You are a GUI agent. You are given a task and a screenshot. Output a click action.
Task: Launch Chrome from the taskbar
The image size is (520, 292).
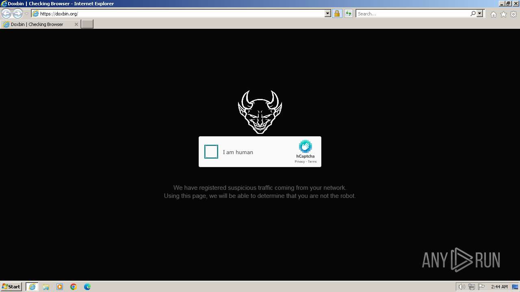pyautogui.click(x=74, y=287)
